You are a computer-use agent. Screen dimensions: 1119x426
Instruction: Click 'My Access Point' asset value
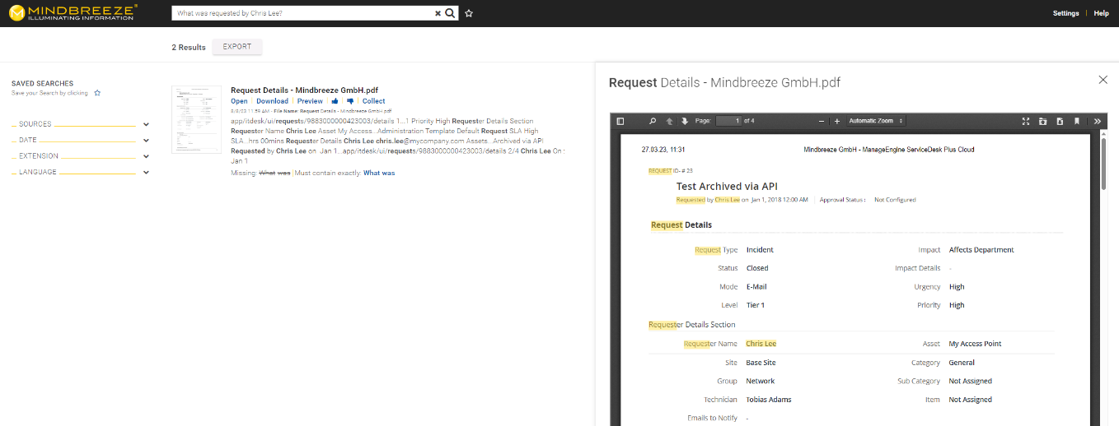click(x=975, y=344)
